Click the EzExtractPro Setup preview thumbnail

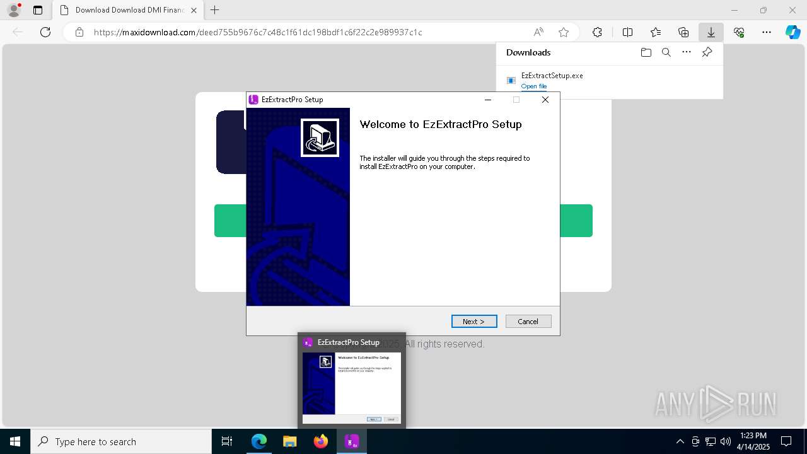[352, 388]
